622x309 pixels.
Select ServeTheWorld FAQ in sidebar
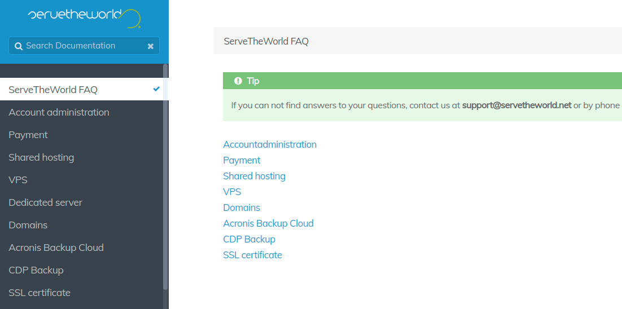(84, 90)
